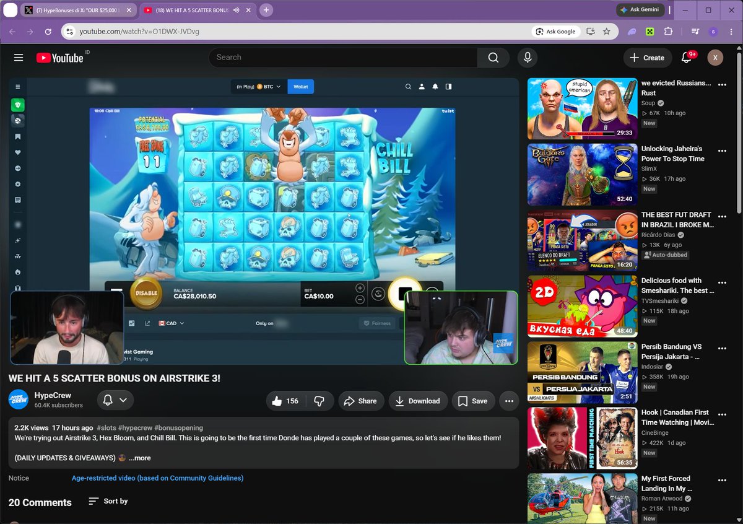
Task: Open a new browser tab
Action: point(266,10)
